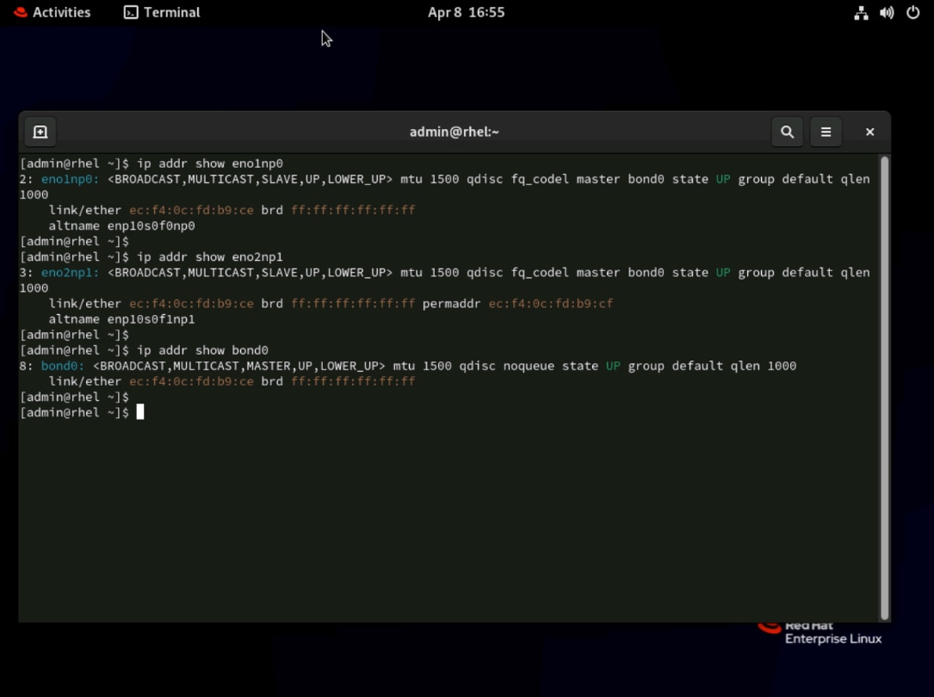The image size is (934, 697).
Task: Click 'altname enp10s0f1np1' text
Action: (x=121, y=319)
